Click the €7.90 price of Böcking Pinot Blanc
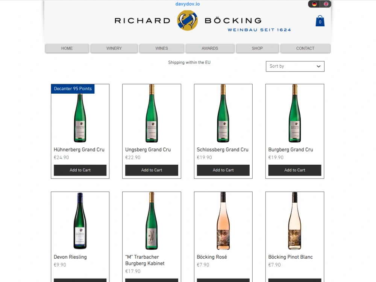 pos(274,265)
